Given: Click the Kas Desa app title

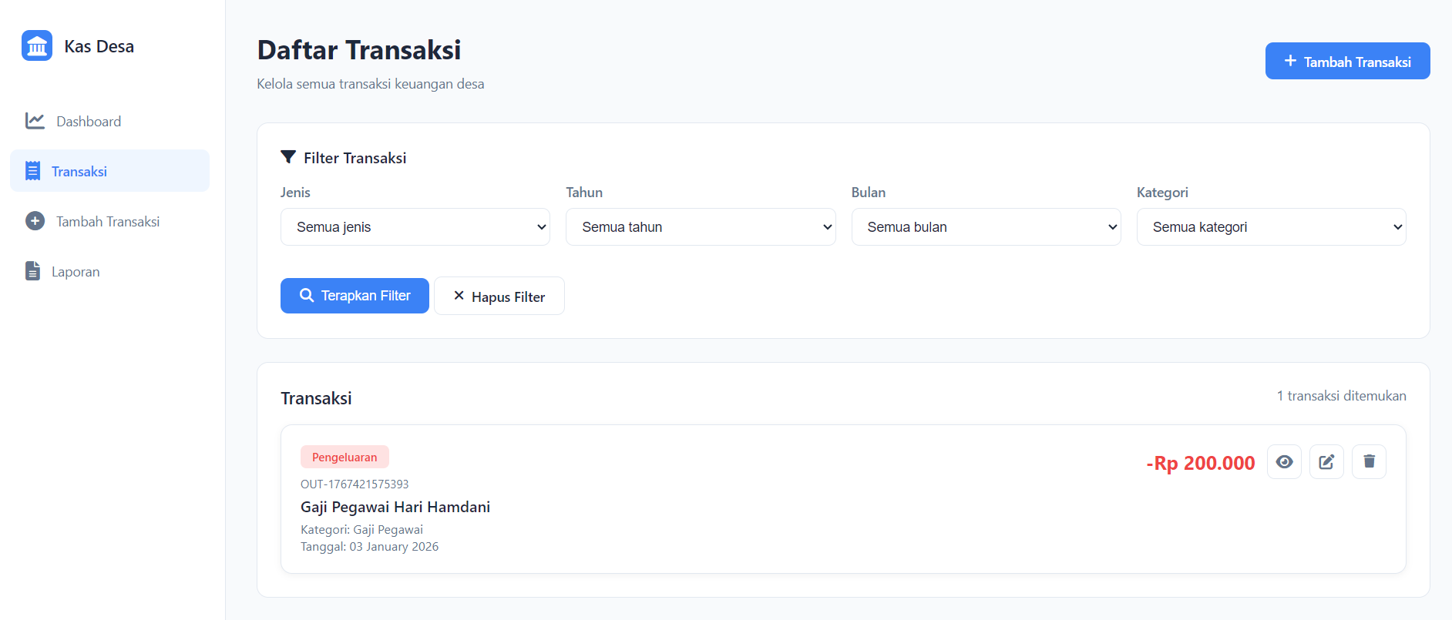Looking at the screenshot, I should [x=99, y=46].
